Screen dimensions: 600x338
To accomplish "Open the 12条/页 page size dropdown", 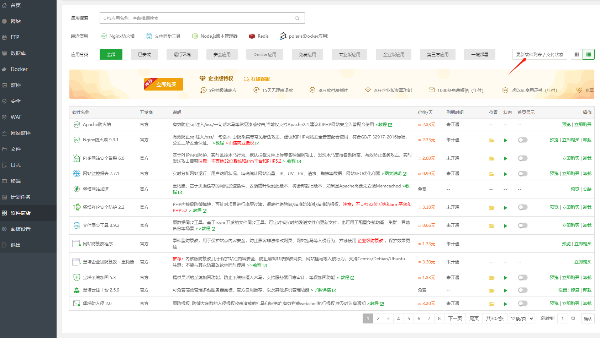I will click(521, 318).
